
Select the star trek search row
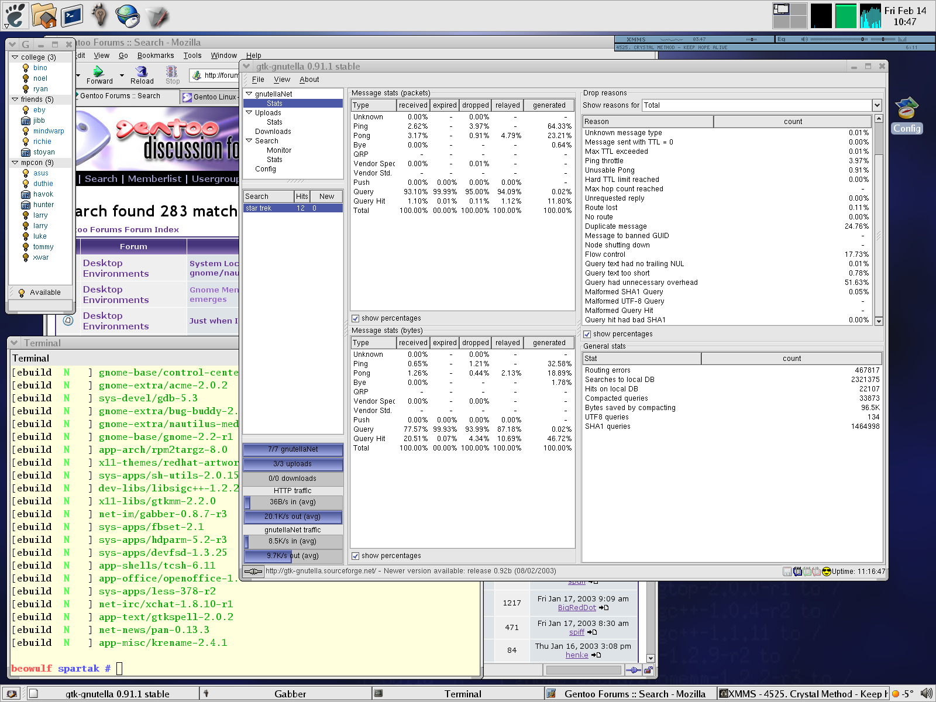[x=293, y=208]
